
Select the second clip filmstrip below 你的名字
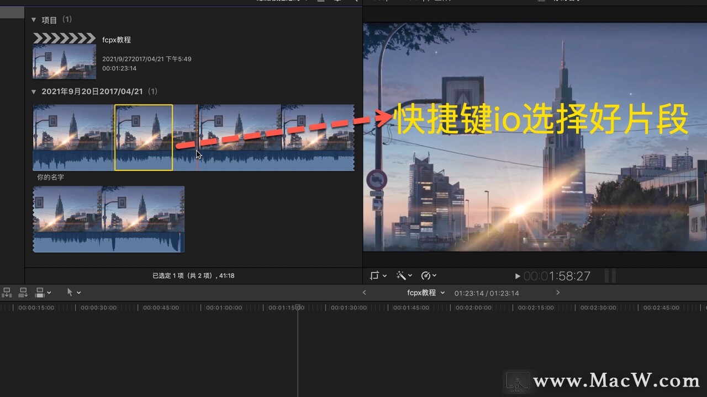tap(109, 219)
